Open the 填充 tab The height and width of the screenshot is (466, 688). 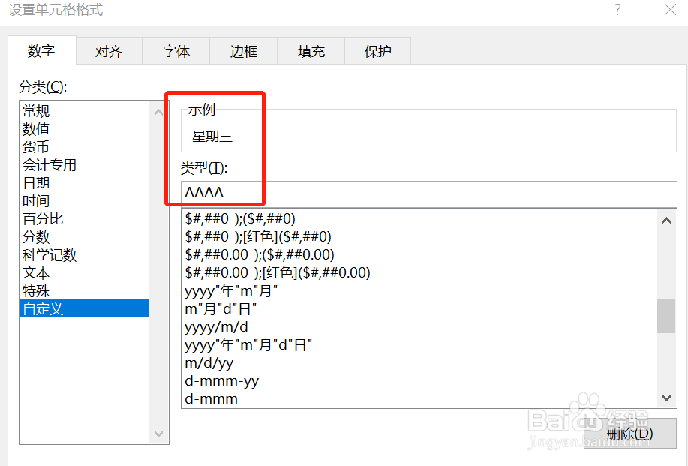pyautogui.click(x=310, y=50)
